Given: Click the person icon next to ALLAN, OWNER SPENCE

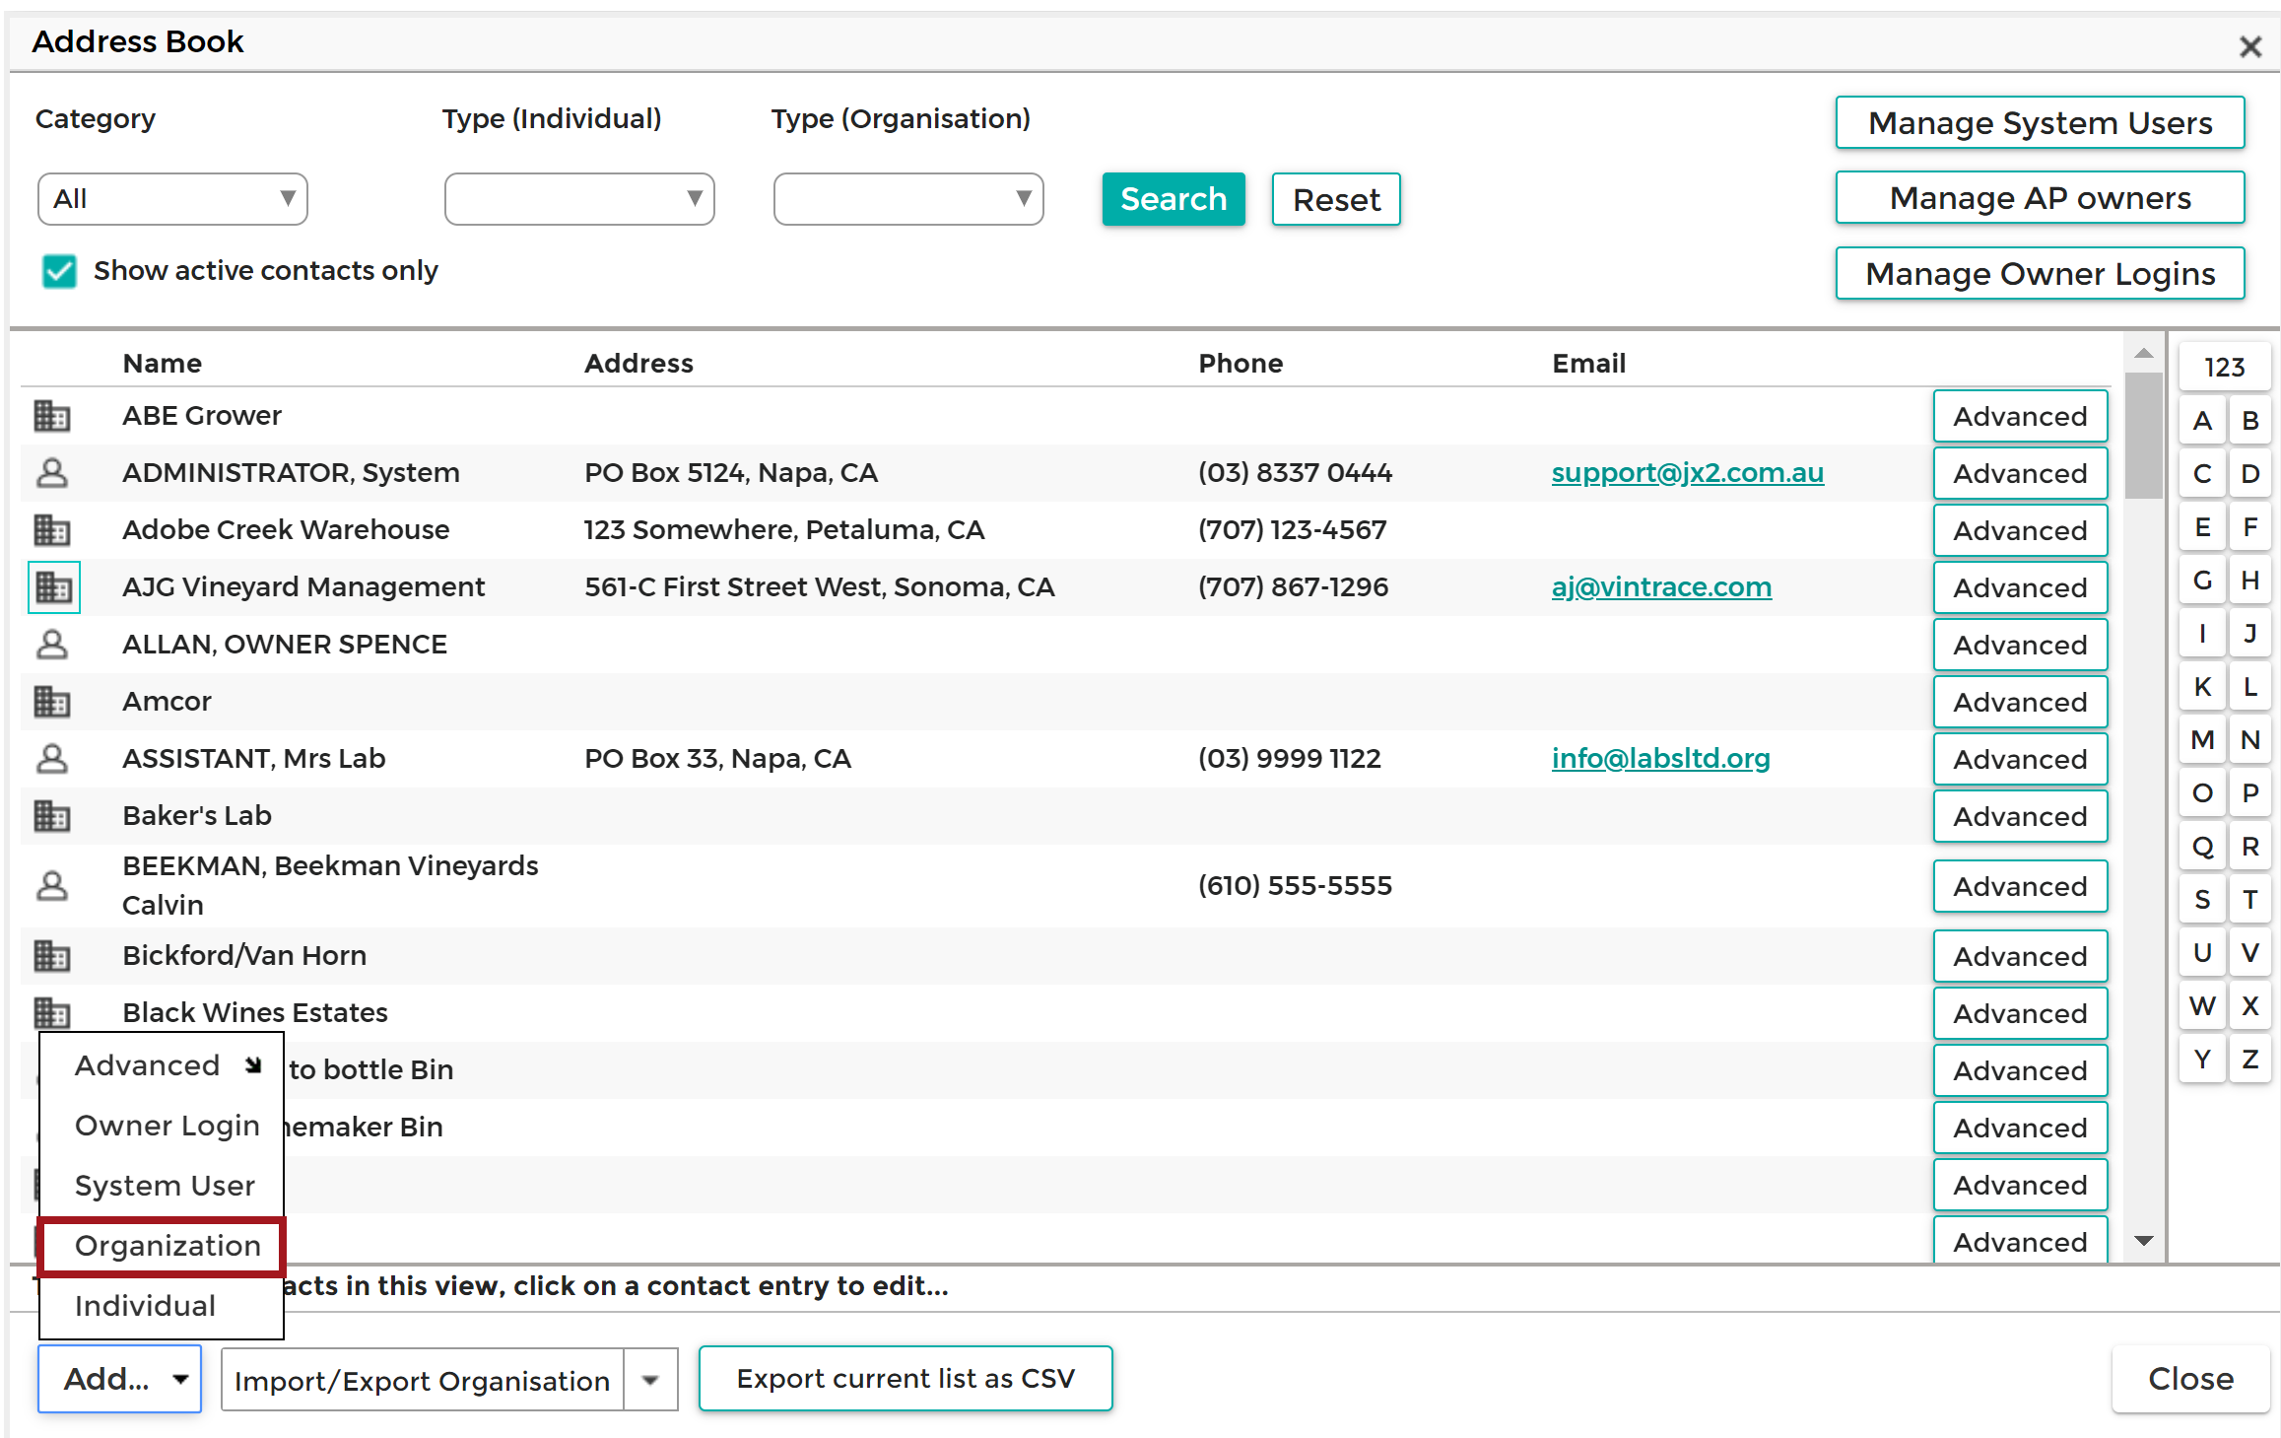Looking at the screenshot, I should [52, 644].
